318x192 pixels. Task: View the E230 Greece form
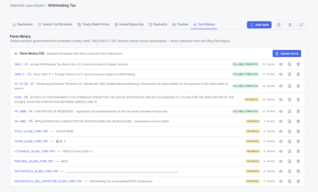coord(281,100)
